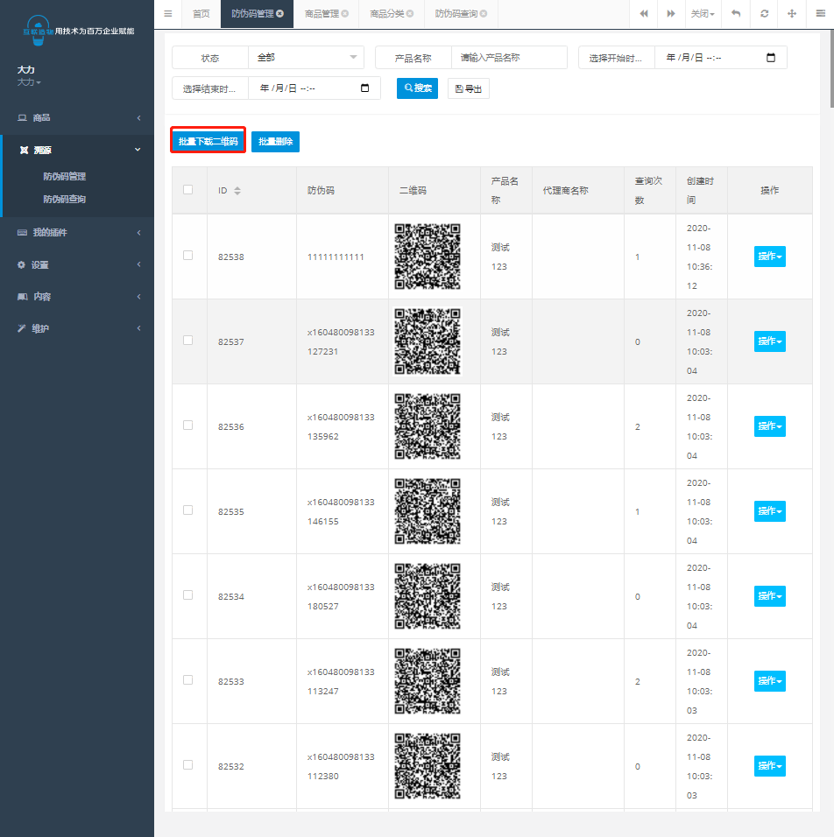Viewport: 834px width, 837px height.
Task: Open 防伪码查询 in the sidebar
Action: (x=65, y=199)
